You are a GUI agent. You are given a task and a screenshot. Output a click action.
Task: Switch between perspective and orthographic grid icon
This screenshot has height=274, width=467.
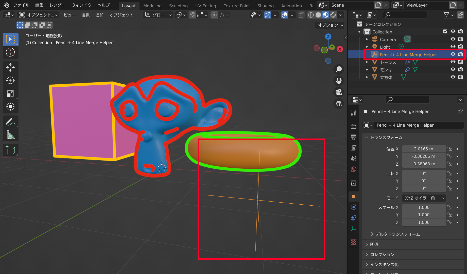click(x=339, y=104)
